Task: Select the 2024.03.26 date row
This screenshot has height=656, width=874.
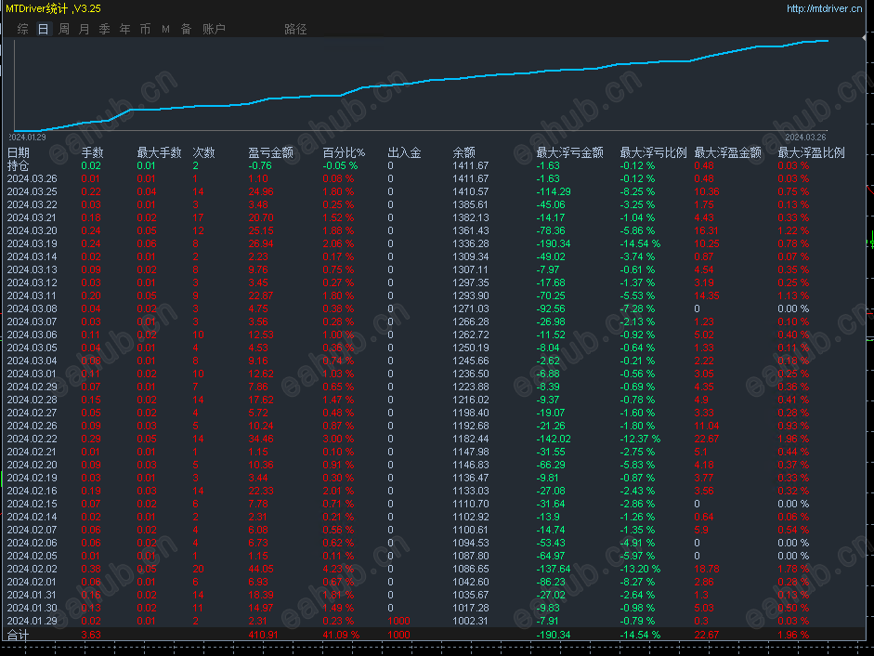Action: pos(32,178)
